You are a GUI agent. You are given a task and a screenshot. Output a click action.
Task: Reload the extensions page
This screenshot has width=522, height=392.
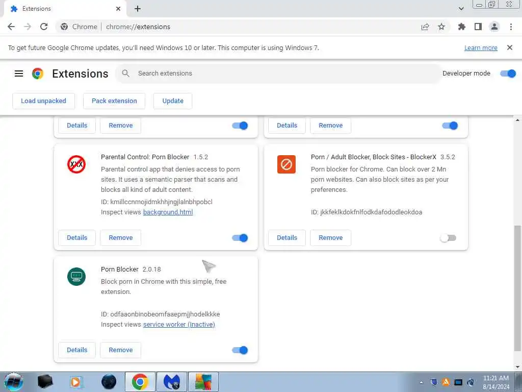point(44,27)
